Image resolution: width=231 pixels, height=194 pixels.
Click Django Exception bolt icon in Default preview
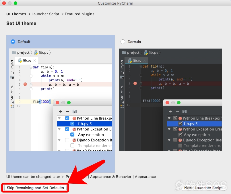[74, 140]
